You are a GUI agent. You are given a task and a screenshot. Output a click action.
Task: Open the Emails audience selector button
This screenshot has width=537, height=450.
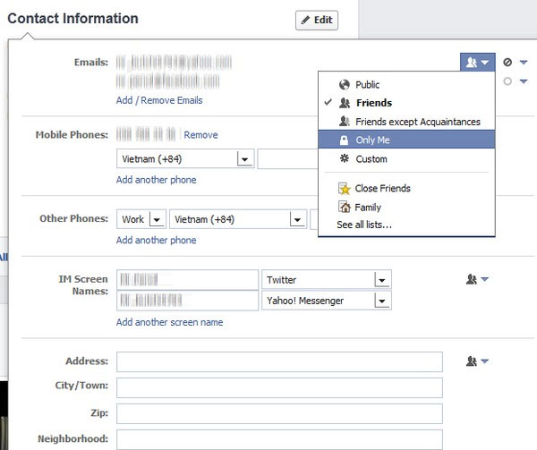477,63
